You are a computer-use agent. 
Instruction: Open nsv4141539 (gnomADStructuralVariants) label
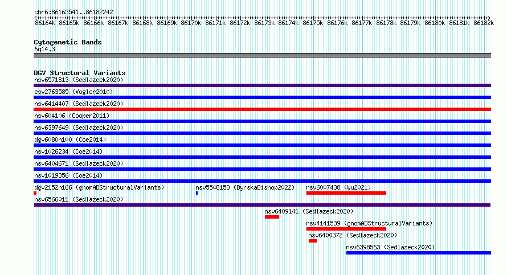(369, 223)
